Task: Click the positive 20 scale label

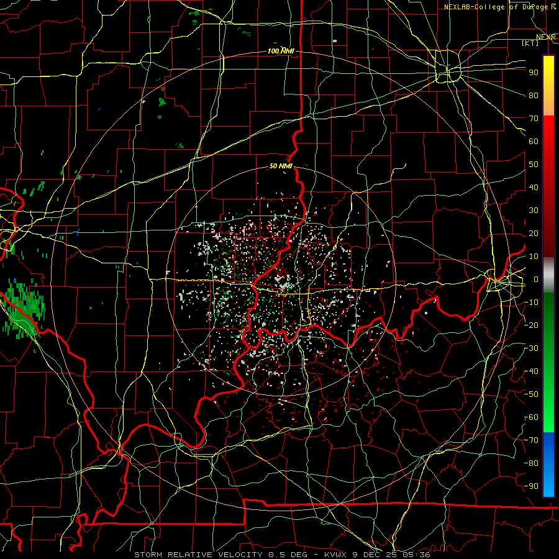Action: coord(534,234)
